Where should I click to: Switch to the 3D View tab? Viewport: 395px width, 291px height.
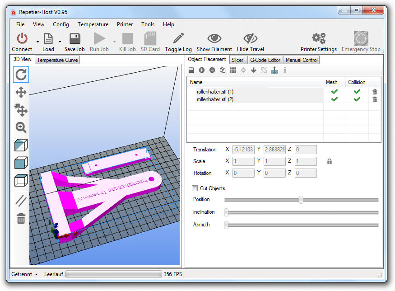23,59
